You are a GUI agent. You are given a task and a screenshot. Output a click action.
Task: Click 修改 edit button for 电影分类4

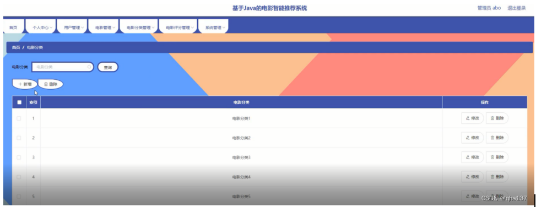[x=473, y=177]
